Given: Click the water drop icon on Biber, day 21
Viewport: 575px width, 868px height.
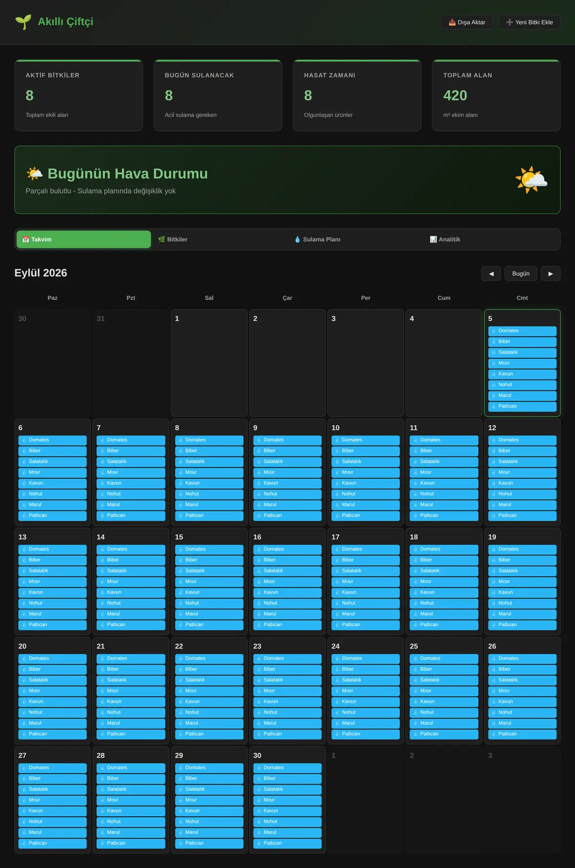Looking at the screenshot, I should tap(103, 669).
